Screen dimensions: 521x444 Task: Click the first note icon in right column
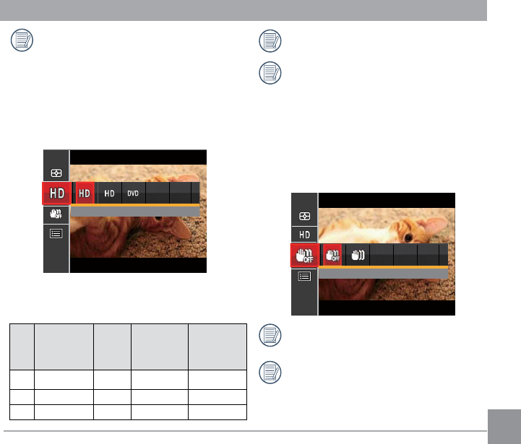[270, 41]
